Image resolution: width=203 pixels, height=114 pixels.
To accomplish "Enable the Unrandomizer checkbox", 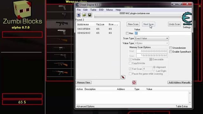I will coord(171,48).
